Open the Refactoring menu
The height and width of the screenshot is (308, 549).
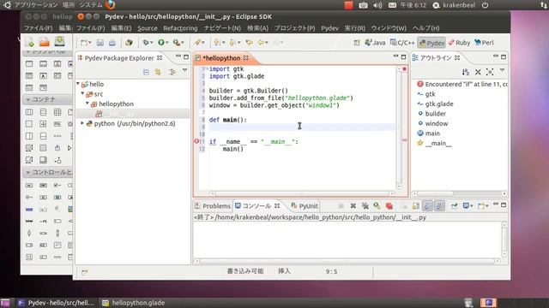(180, 28)
